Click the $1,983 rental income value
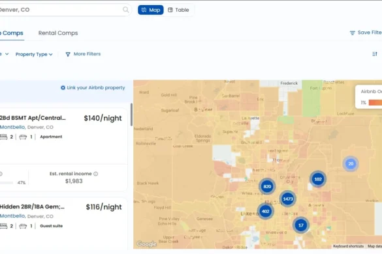Screen dimensions: 382x254 point(74,181)
